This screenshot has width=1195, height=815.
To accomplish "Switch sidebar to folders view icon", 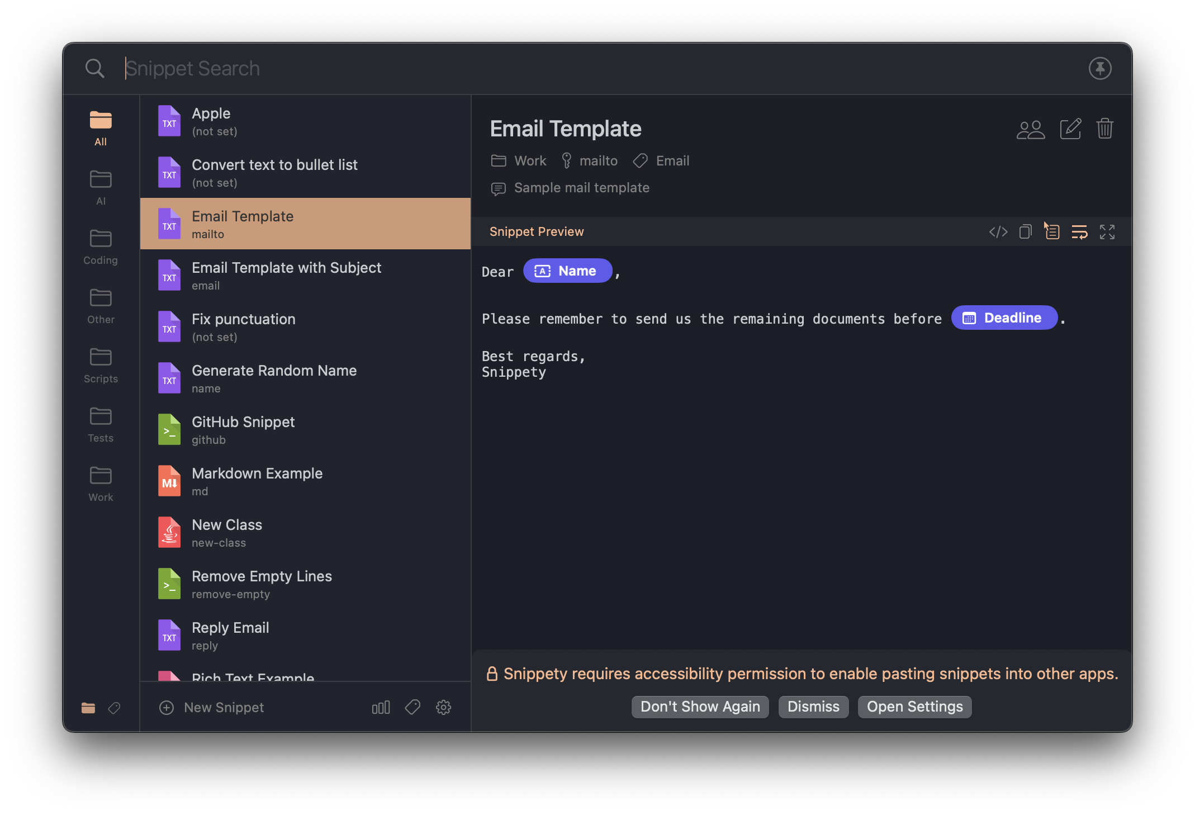I will tap(88, 708).
